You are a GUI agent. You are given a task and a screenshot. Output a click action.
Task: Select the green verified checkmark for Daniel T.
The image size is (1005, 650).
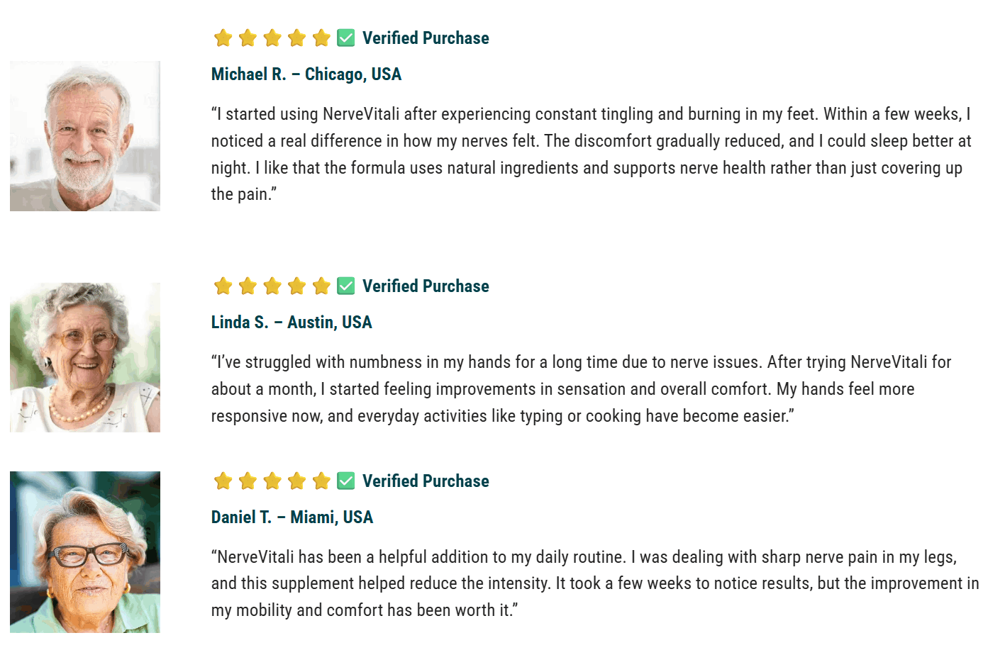pyautogui.click(x=346, y=481)
